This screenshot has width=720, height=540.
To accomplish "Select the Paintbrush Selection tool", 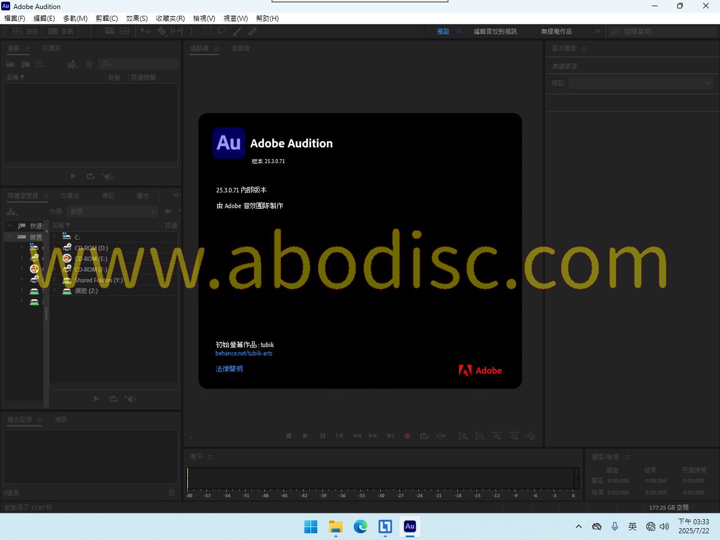I will point(237,31).
